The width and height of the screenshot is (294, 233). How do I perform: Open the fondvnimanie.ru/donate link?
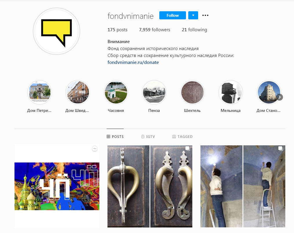[133, 62]
